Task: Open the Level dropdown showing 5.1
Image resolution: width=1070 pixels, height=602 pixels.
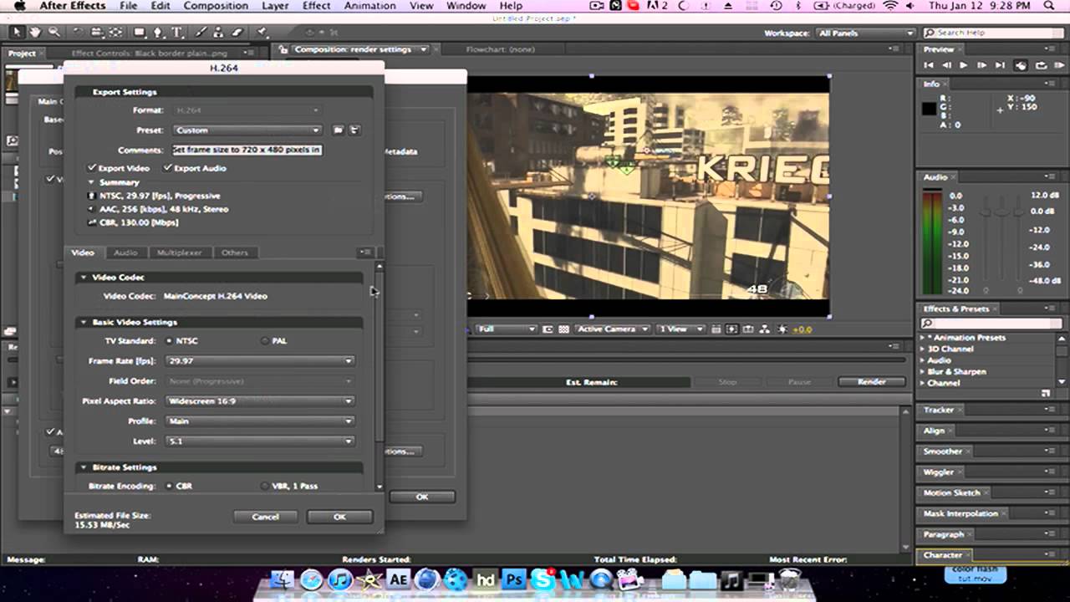Action: 261,441
